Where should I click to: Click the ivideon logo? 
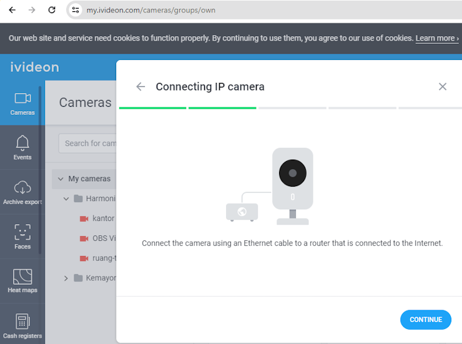coord(35,67)
